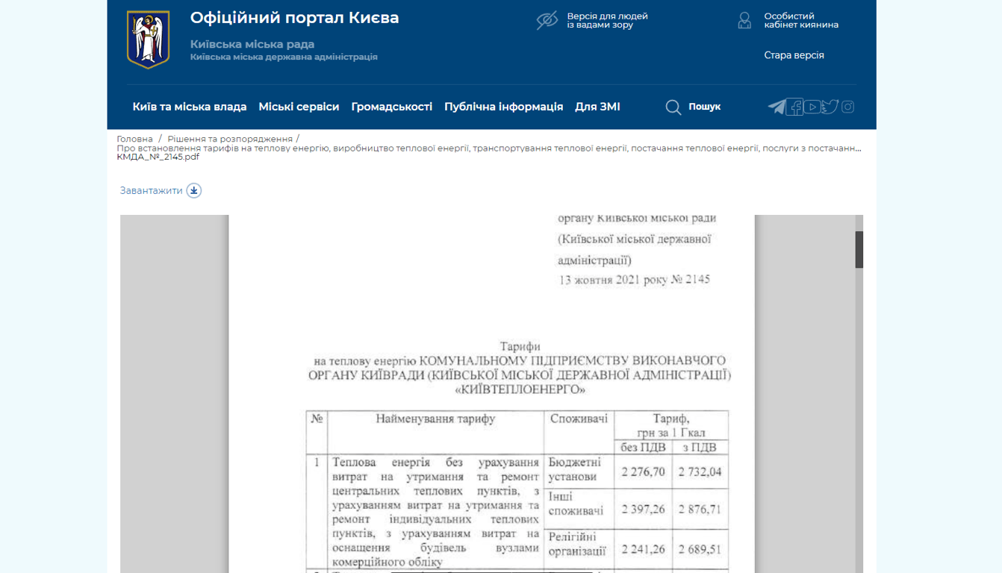Image resolution: width=1002 pixels, height=573 pixels.
Task: Open Особистий кабінет киянина link
Action: (801, 20)
